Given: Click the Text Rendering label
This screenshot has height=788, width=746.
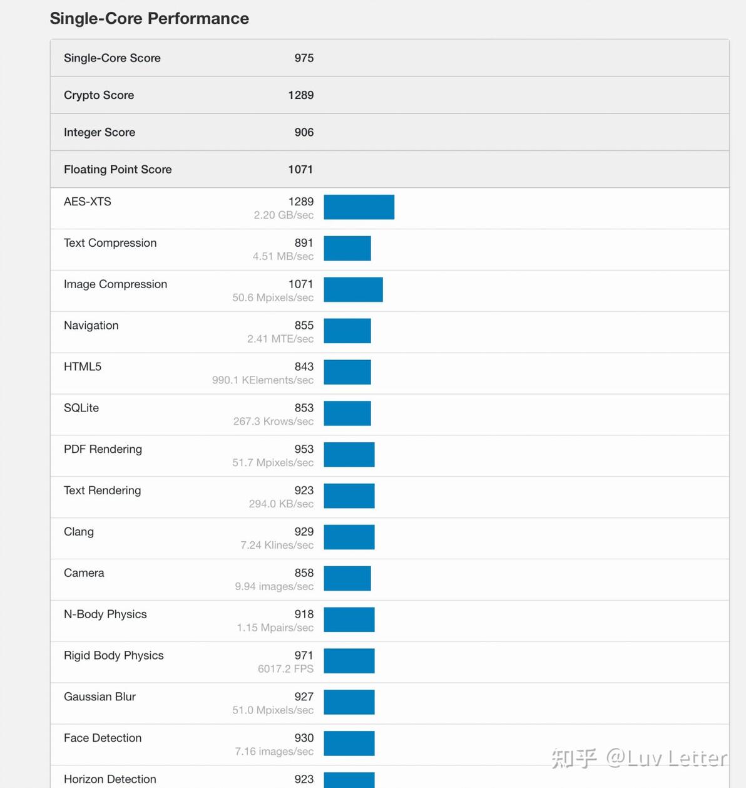Looking at the screenshot, I should (x=102, y=490).
